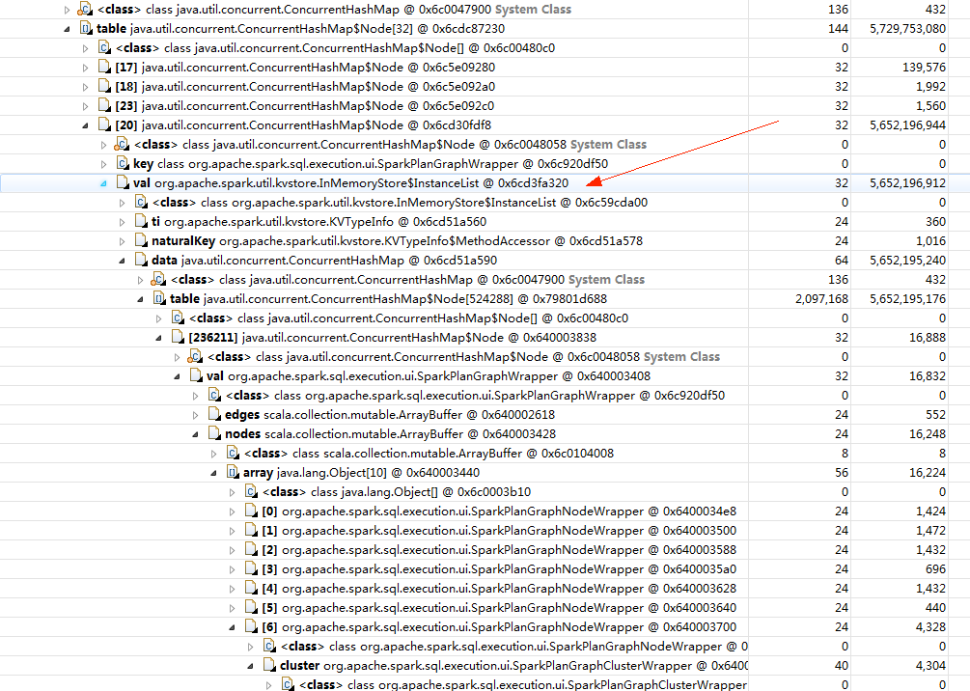
Task: Expand the ti KVTypeInfo field
Action: pos(122,221)
